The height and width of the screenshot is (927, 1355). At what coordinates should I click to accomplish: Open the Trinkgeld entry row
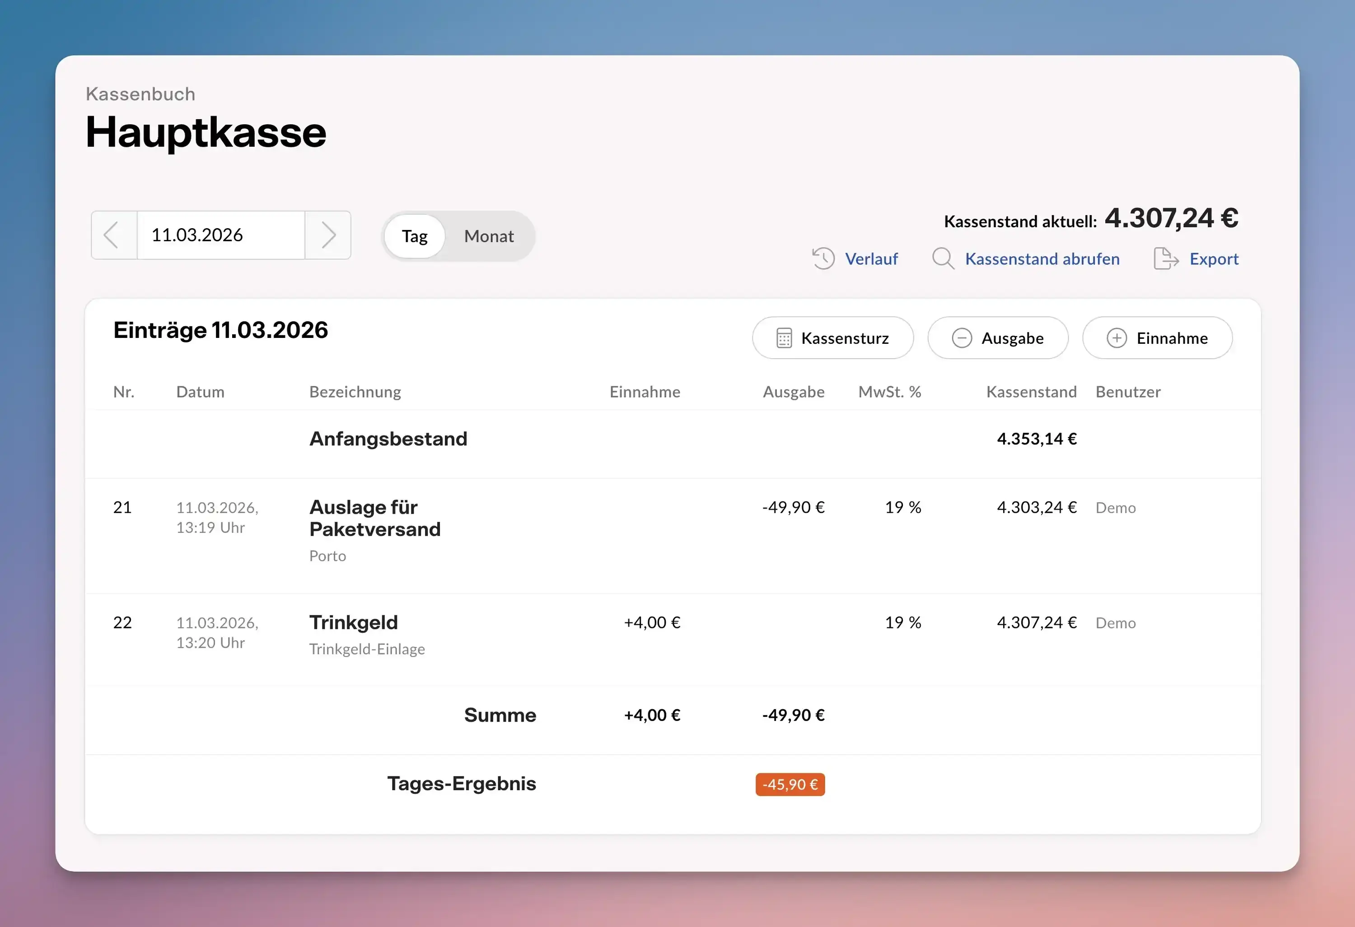[353, 623]
